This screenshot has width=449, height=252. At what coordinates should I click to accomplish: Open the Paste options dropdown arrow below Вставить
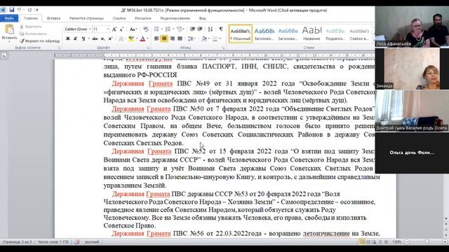[9, 42]
